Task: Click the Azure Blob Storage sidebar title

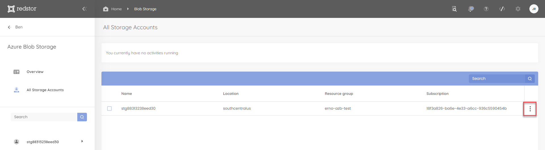Action: click(32, 47)
